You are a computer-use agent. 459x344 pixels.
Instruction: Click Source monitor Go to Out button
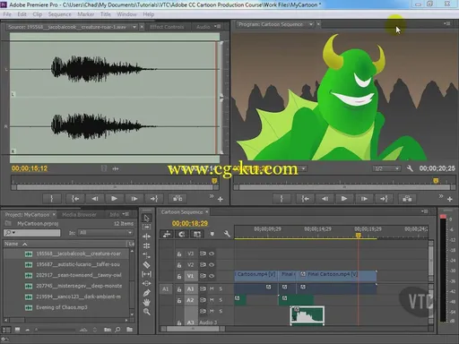pyautogui.click(x=154, y=199)
